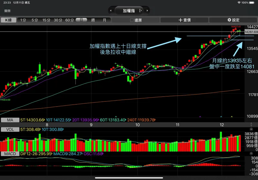Click month 8 on the time axis

click(47, 125)
